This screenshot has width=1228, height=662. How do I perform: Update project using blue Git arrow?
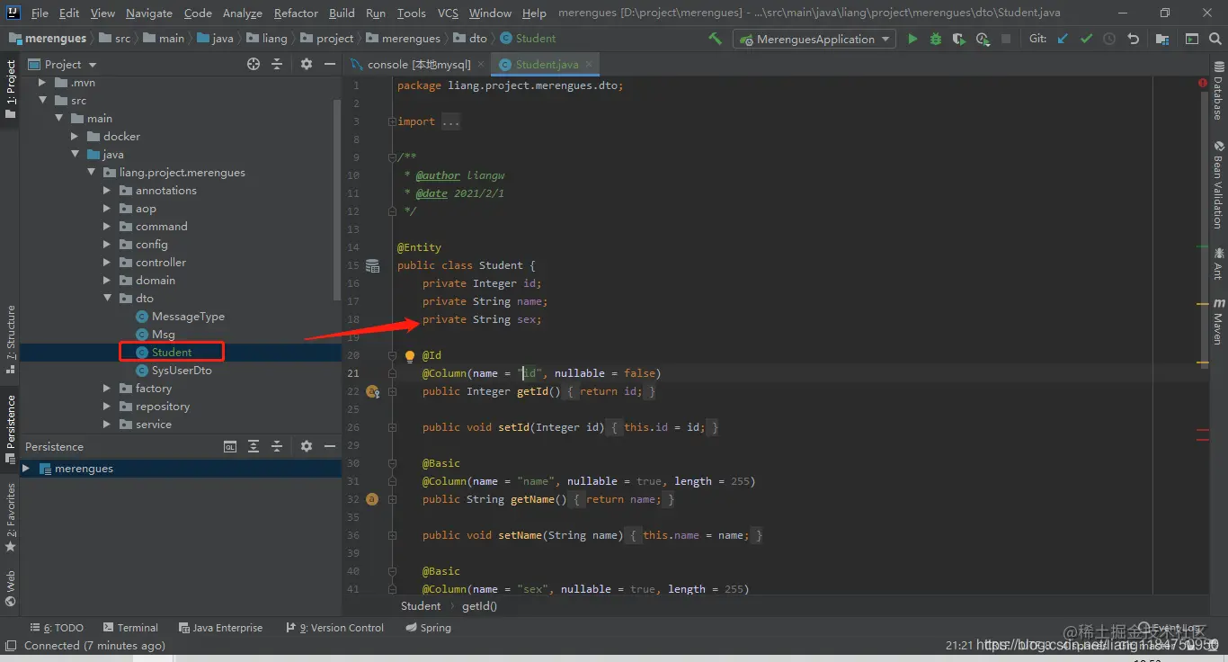click(1063, 39)
